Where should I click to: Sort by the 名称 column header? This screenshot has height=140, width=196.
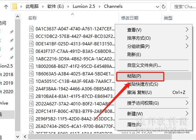(32, 18)
